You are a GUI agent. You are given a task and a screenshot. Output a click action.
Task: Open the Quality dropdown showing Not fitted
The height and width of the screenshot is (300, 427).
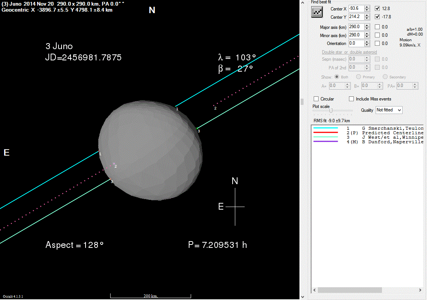(x=389, y=110)
